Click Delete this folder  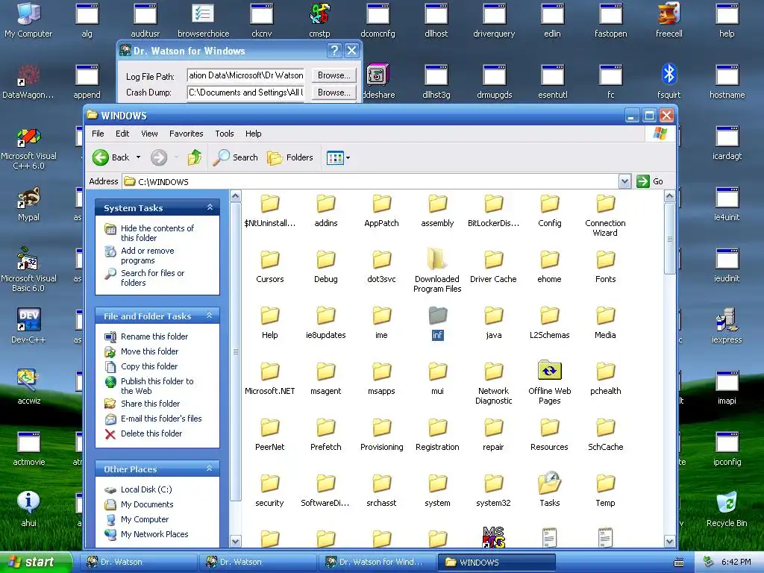click(x=151, y=433)
